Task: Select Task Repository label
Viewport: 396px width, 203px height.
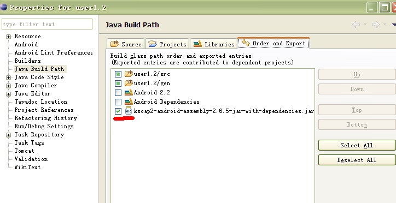Action: coord(39,134)
